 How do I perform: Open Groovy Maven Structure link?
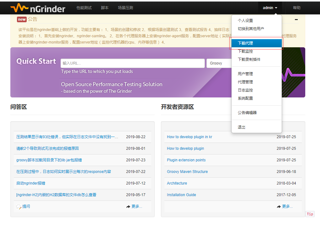click(187, 172)
